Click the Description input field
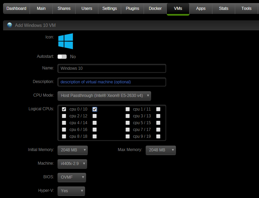The height and width of the screenshot is (198, 259). [x=112, y=82]
